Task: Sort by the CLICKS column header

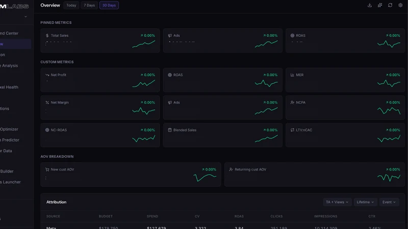Action: click(x=276, y=216)
